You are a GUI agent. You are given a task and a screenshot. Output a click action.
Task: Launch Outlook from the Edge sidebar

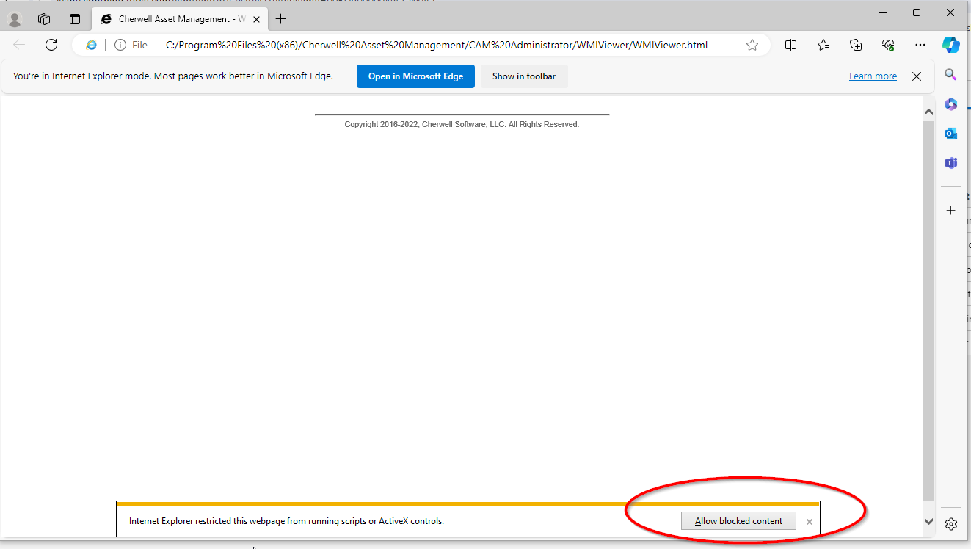point(951,134)
